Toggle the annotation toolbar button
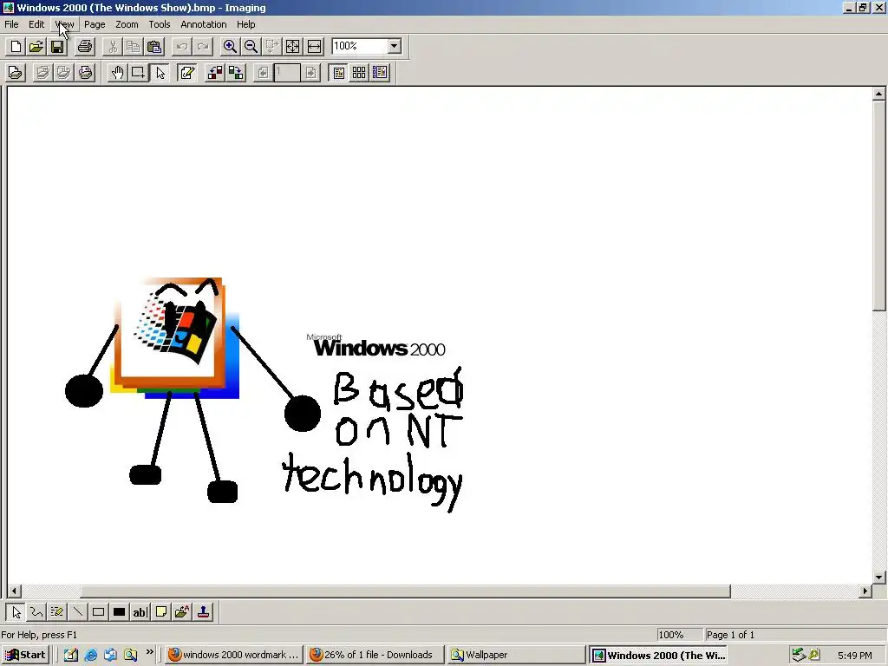Screen dimensions: 888x666 [187, 73]
